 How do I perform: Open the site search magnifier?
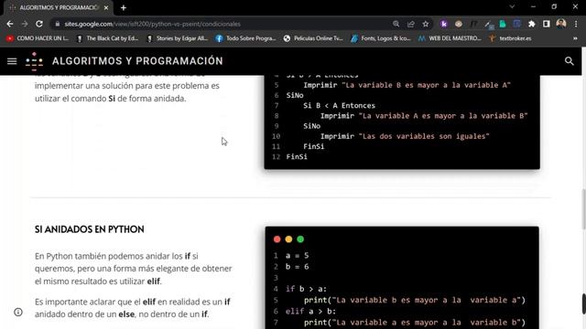(570, 61)
